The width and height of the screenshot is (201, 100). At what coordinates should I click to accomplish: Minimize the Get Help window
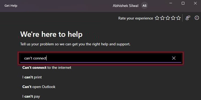tap(171, 3)
